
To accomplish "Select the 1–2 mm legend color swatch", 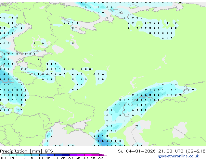I will [20, 155].
